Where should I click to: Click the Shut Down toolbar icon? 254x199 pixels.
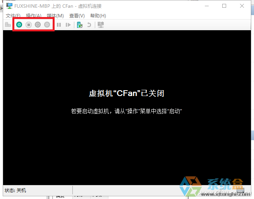point(38,25)
